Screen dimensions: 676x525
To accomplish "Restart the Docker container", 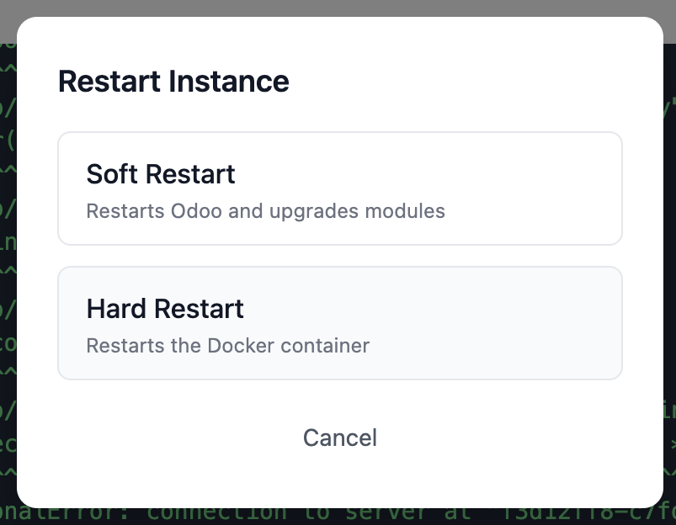I will [x=339, y=323].
